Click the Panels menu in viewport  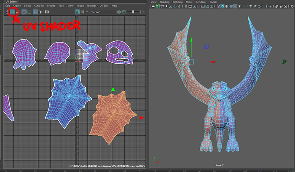point(213,2)
